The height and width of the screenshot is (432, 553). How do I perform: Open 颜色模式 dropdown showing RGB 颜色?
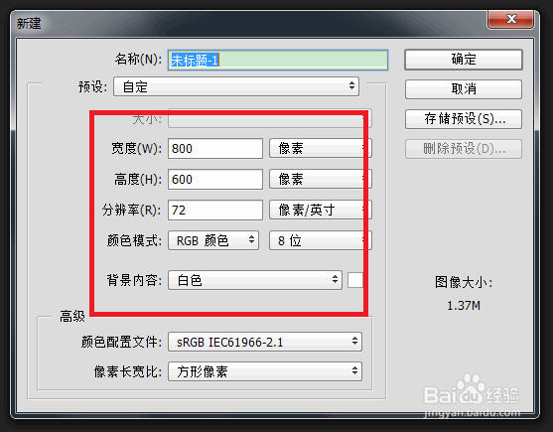(213, 240)
